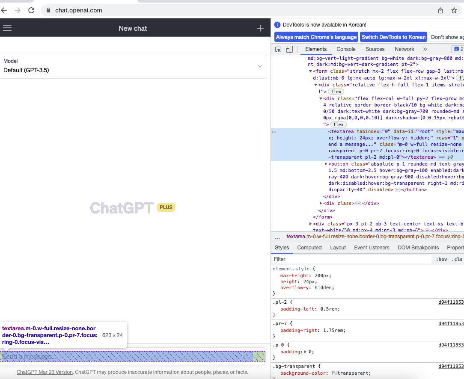The width and height of the screenshot is (464, 379).
Task: Click the Send a message textarea
Action: (x=133, y=356)
